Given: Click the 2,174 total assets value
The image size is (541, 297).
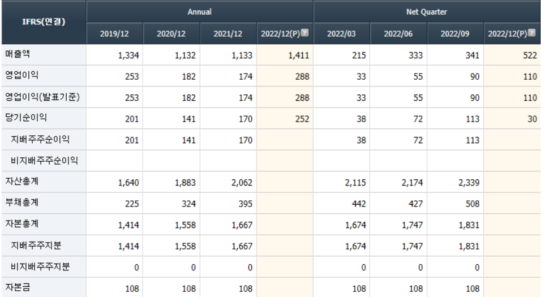Looking at the screenshot, I should coord(413,183).
